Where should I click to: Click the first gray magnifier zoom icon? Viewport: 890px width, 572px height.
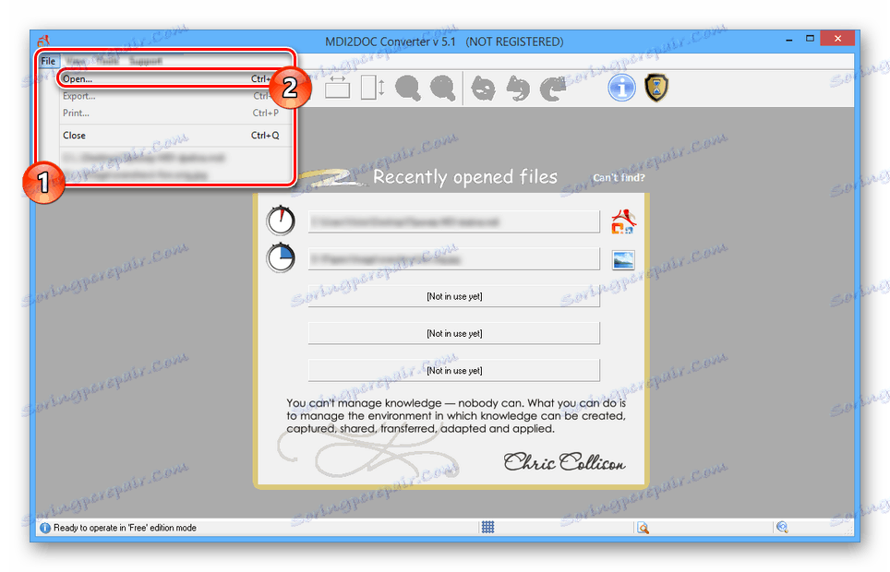[408, 88]
